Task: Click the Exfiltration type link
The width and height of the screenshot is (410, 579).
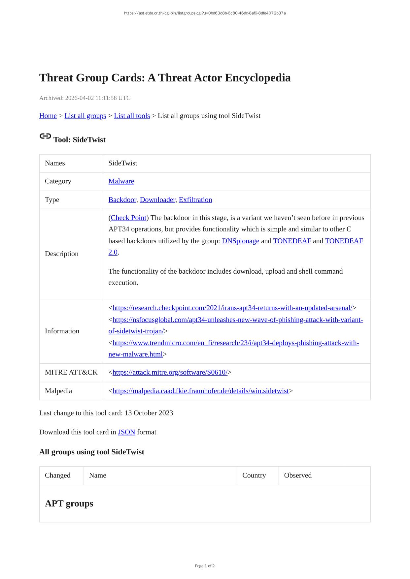Action: (x=195, y=200)
